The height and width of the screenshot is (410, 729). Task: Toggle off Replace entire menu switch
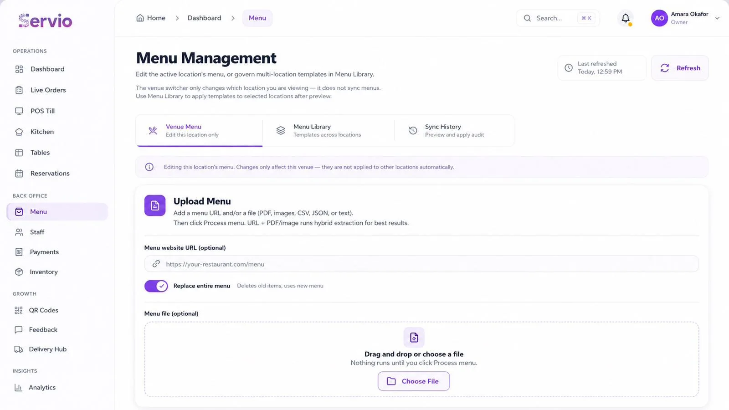156,286
